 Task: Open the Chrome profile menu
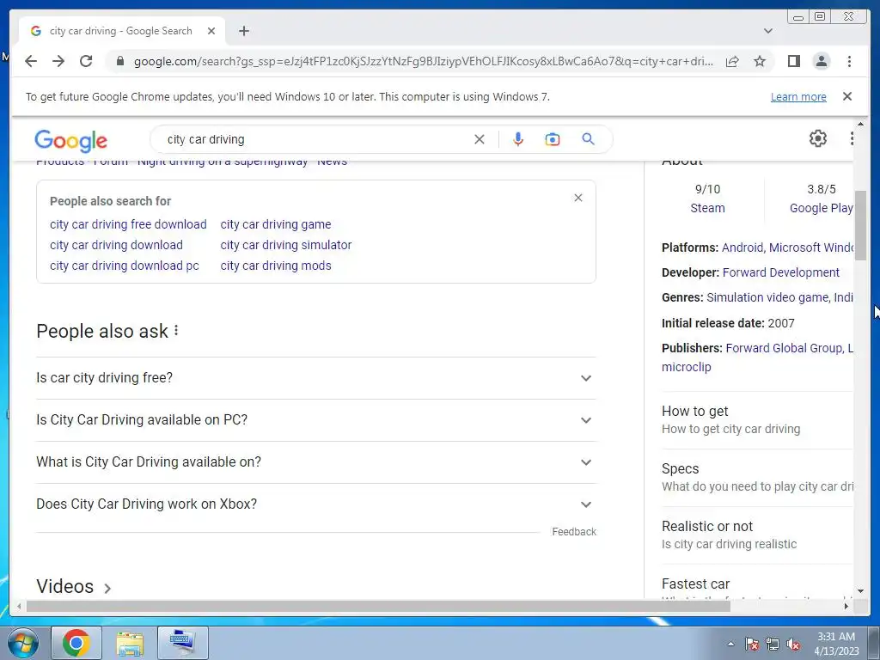click(821, 61)
